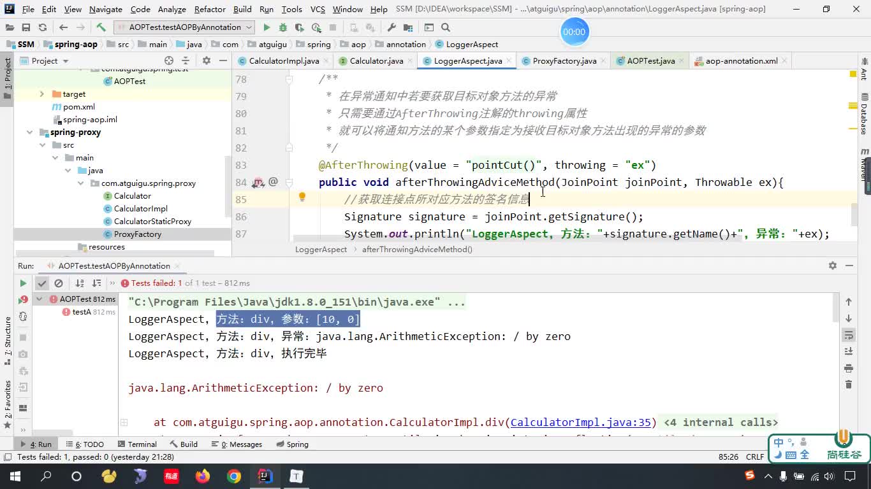Switch to the ProxyFactory.java tab
Viewport: 871px width, 489px height.
(x=564, y=60)
